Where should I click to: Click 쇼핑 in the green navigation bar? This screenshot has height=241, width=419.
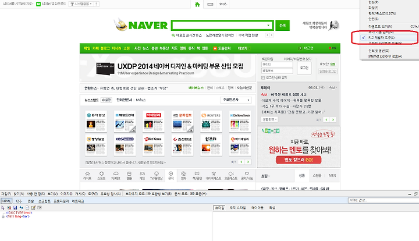(x=126, y=48)
